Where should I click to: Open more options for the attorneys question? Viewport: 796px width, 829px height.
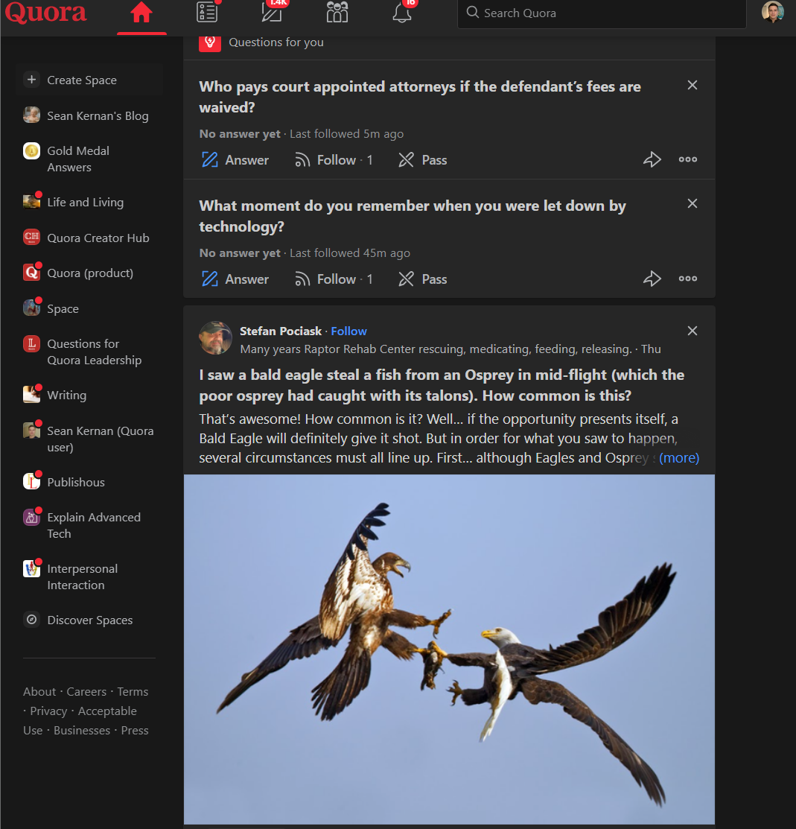point(687,159)
